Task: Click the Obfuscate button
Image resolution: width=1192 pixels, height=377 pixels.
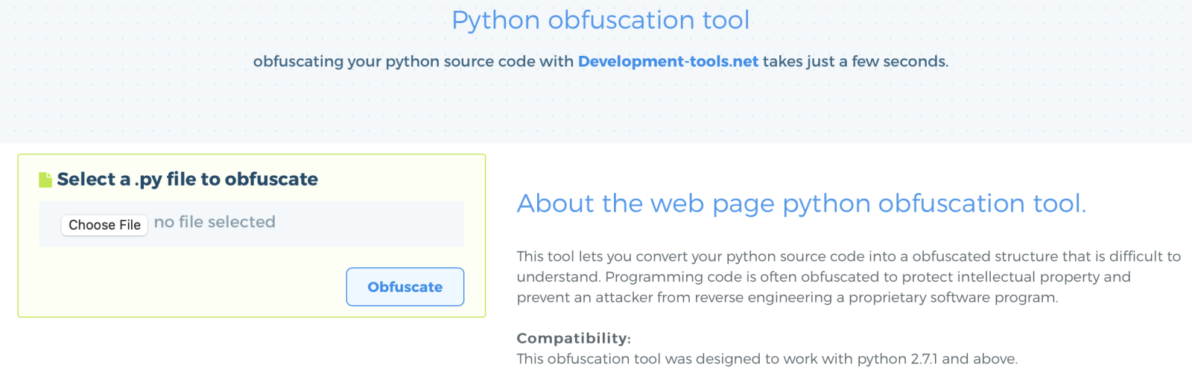Action: (405, 287)
